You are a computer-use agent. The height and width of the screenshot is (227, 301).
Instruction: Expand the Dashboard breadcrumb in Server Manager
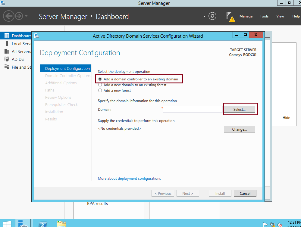[112, 17]
